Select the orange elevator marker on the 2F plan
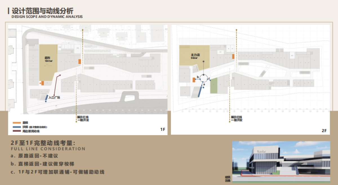This screenshot has width=338, height=185. tap(194, 80)
